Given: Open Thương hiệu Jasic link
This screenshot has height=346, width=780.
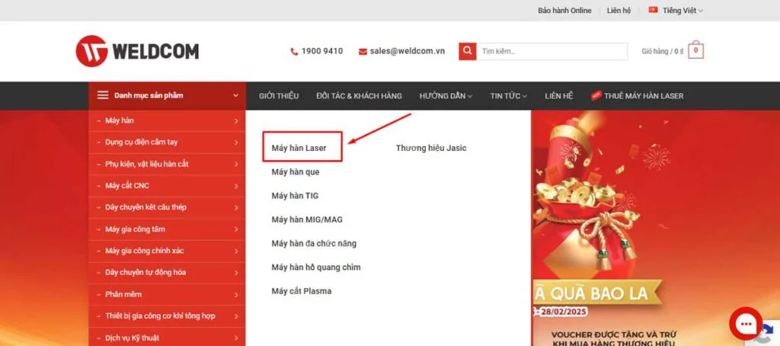Looking at the screenshot, I should click(x=431, y=148).
